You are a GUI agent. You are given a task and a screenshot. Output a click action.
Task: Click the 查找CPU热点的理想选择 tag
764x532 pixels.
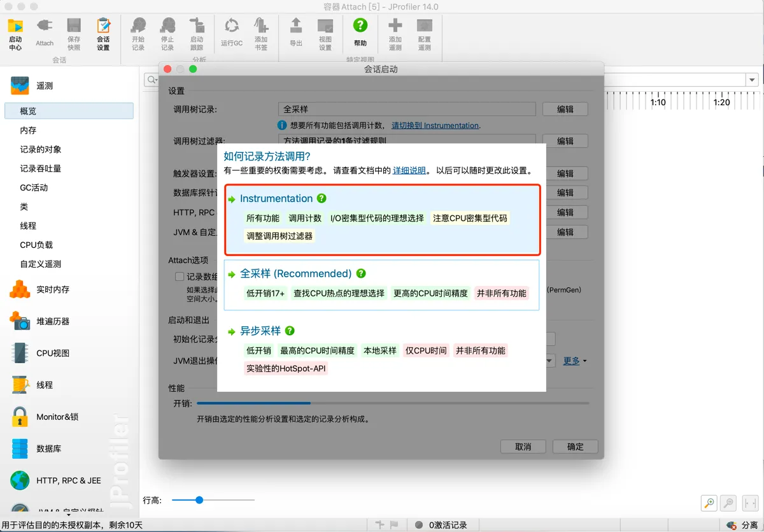[x=339, y=293]
